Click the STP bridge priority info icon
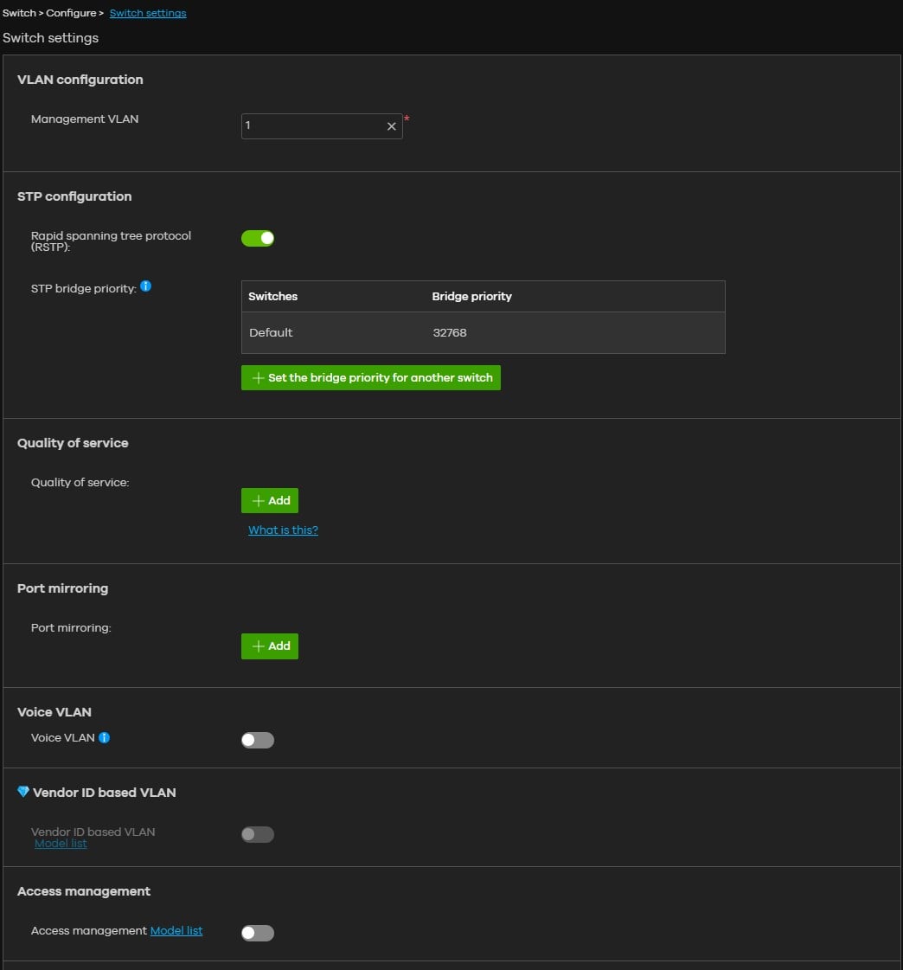The width and height of the screenshot is (903, 970). (x=145, y=286)
